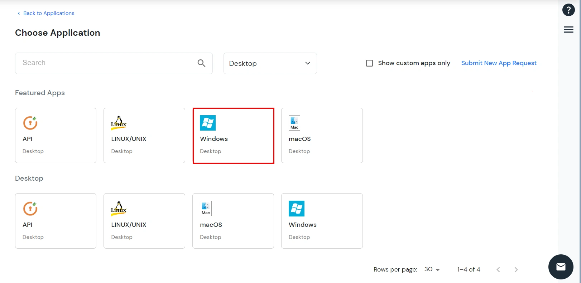The image size is (581, 283).
Task: Select Windows logo icon in Featured Apps
Action: tap(208, 123)
